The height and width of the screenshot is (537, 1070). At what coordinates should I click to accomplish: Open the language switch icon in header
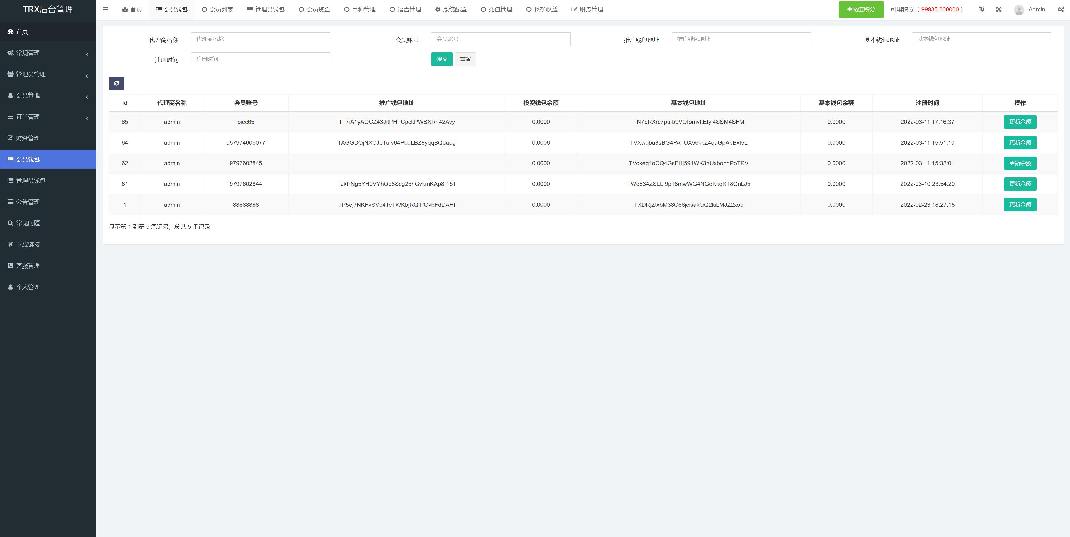coord(982,9)
